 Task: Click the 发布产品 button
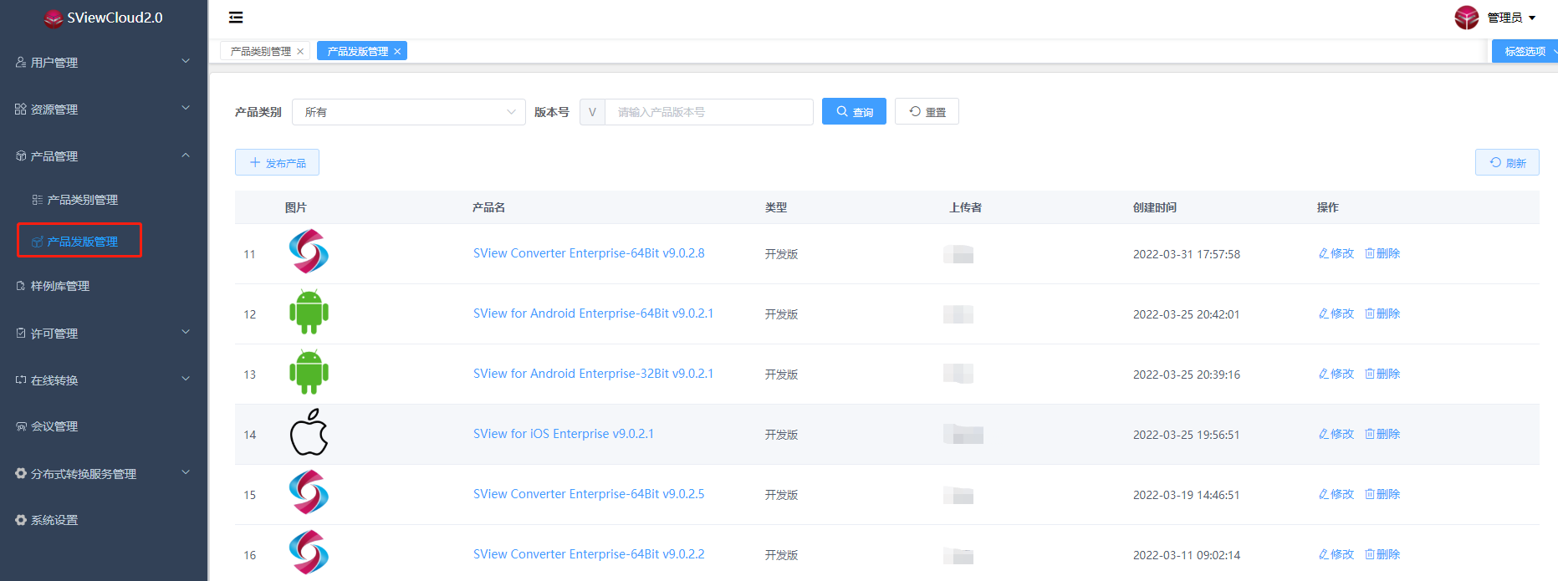tap(277, 162)
